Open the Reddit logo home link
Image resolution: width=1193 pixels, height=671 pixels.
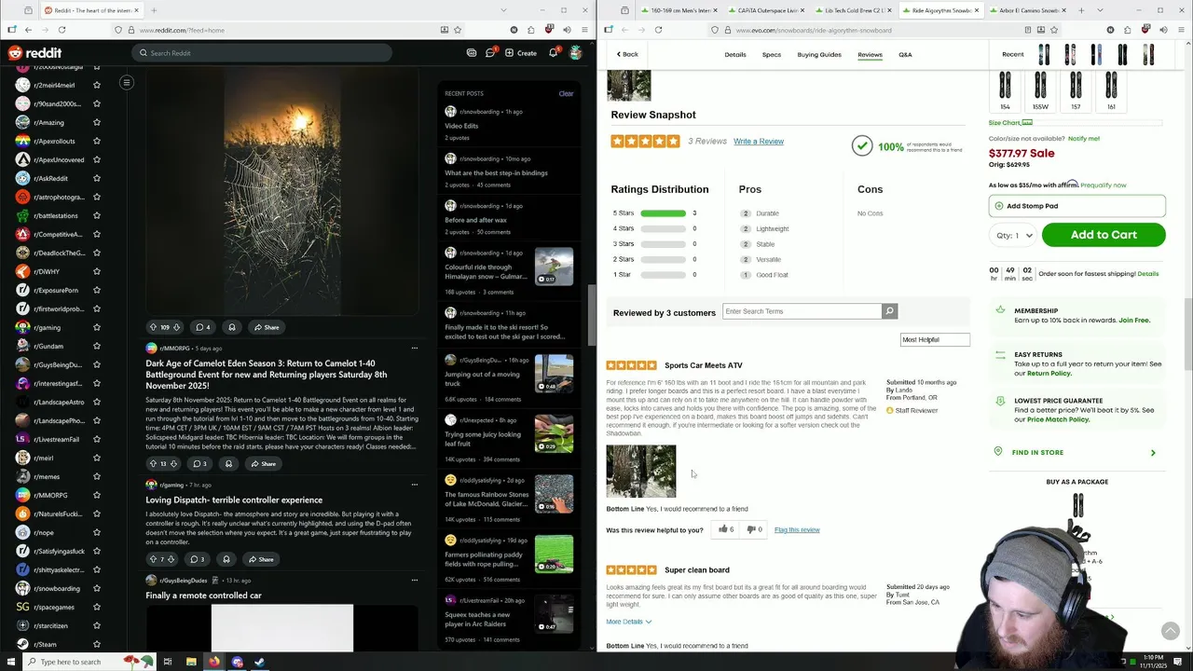pyautogui.click(x=35, y=53)
